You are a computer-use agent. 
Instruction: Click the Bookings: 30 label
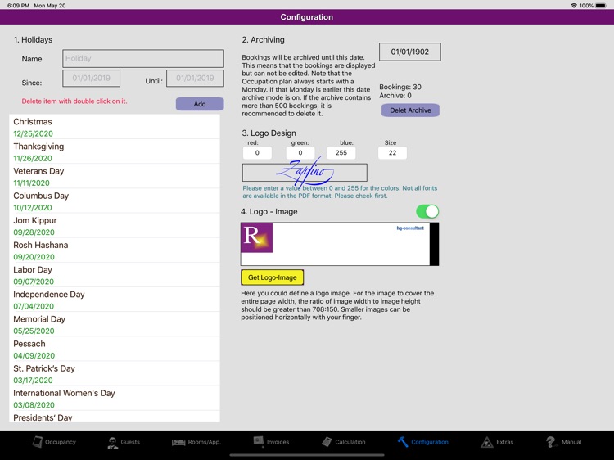pyautogui.click(x=400, y=87)
